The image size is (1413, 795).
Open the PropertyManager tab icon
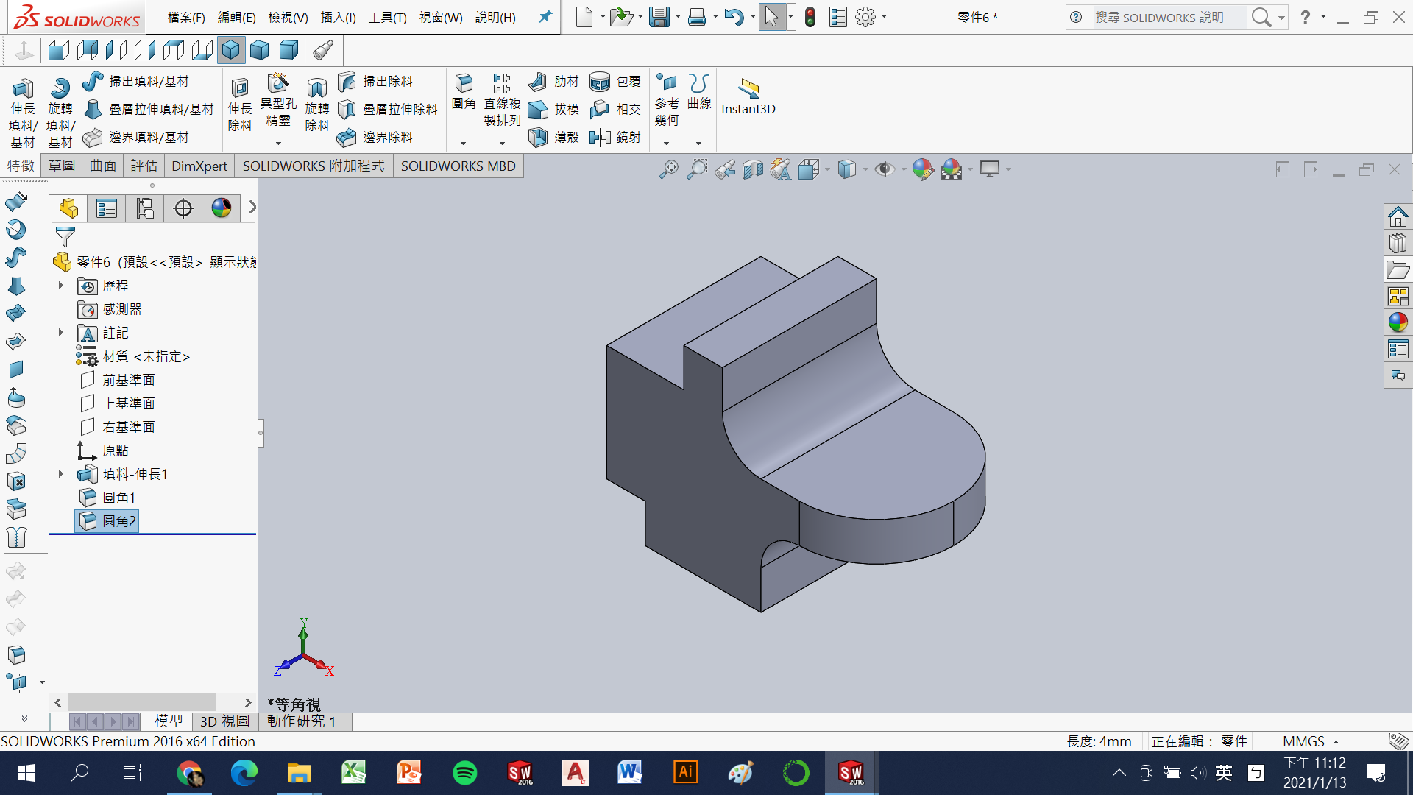tap(107, 209)
